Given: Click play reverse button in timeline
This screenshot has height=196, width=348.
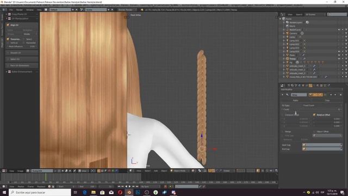Looking at the screenshot, I should [x=126, y=186].
